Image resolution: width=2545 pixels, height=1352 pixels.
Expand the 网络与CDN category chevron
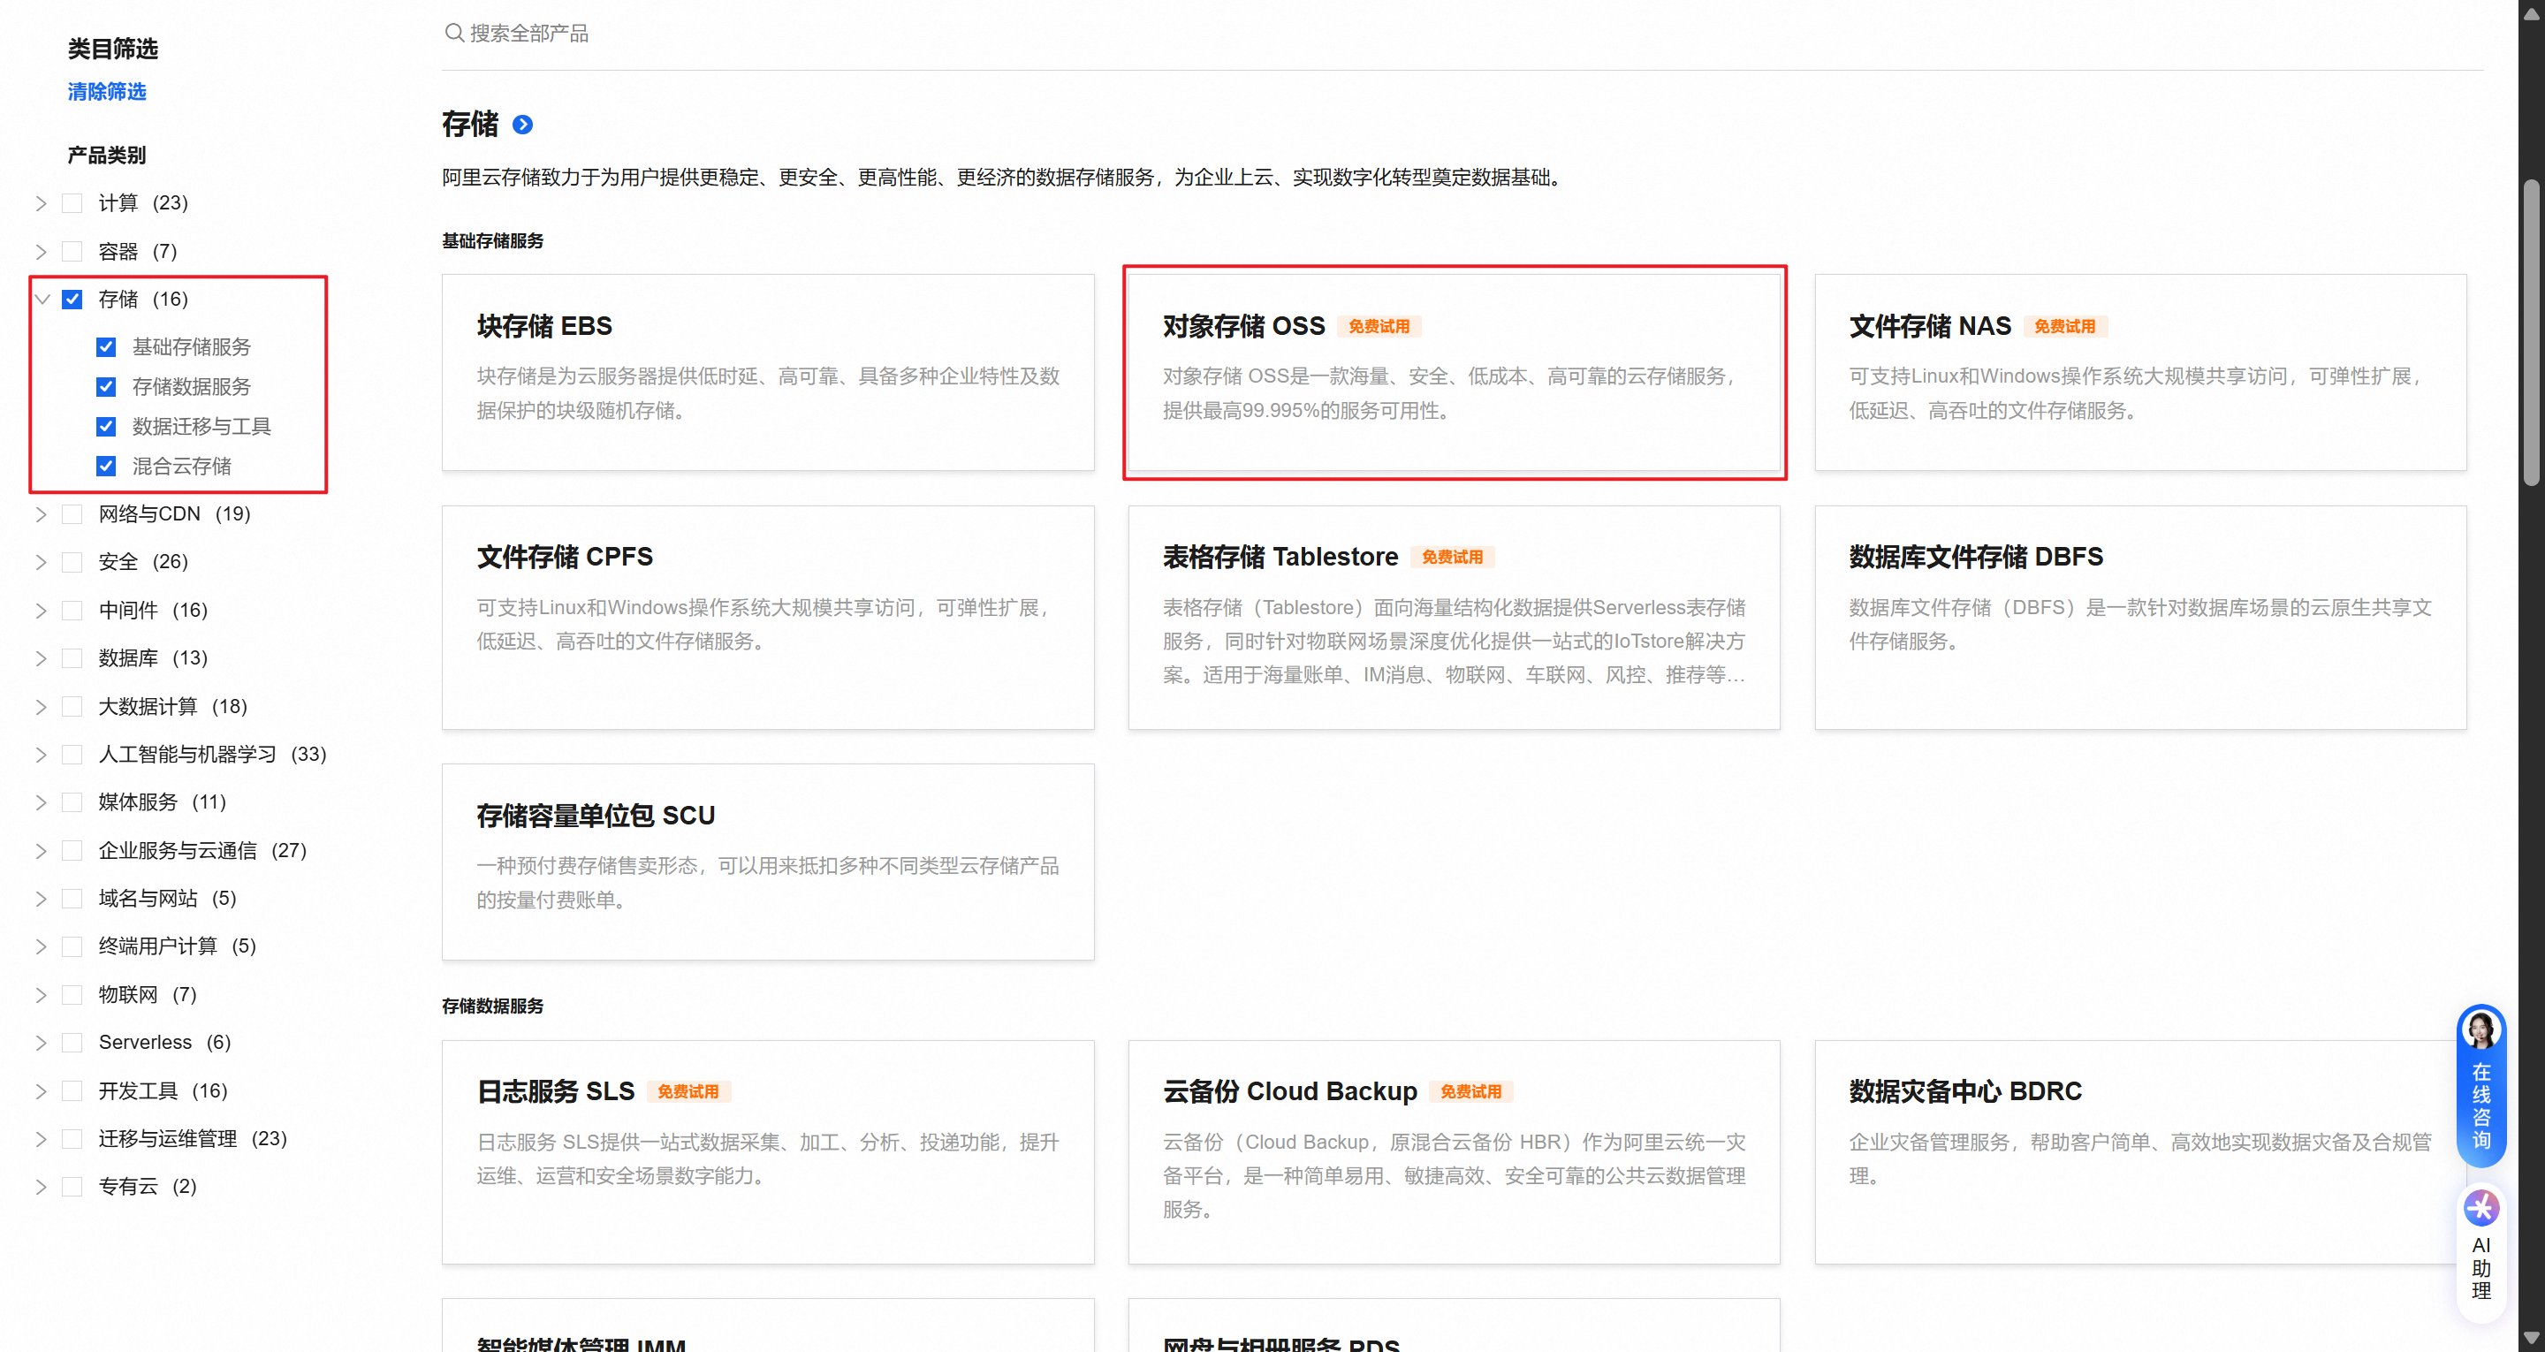(x=42, y=514)
